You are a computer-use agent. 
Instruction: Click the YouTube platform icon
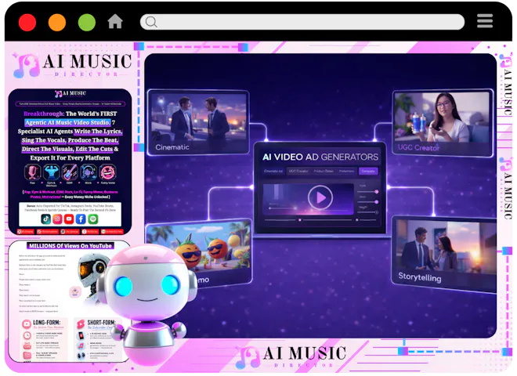tap(69, 219)
